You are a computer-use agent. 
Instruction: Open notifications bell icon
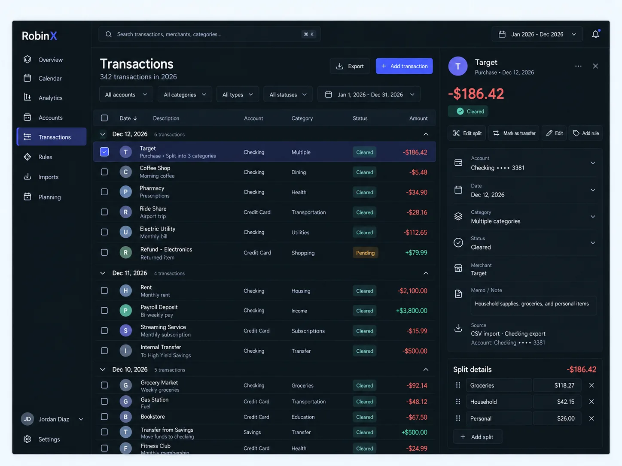[595, 34]
